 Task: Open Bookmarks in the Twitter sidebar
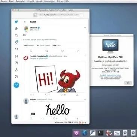[16, 56]
